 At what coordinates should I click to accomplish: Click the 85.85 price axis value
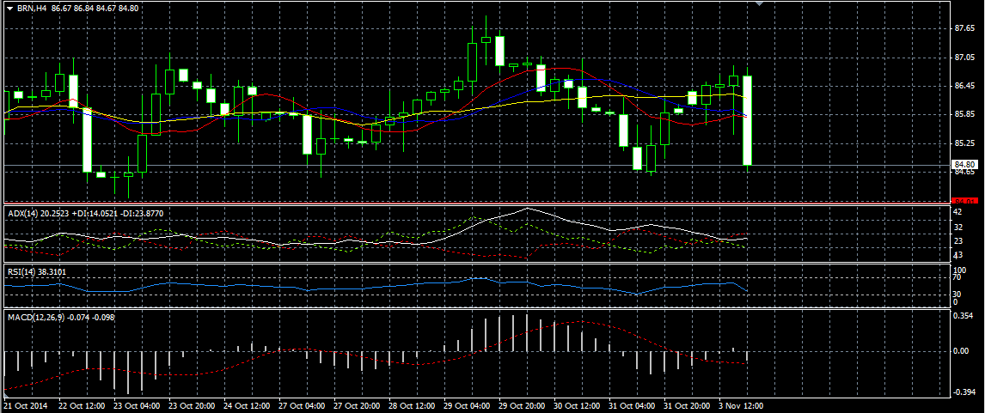pos(964,115)
